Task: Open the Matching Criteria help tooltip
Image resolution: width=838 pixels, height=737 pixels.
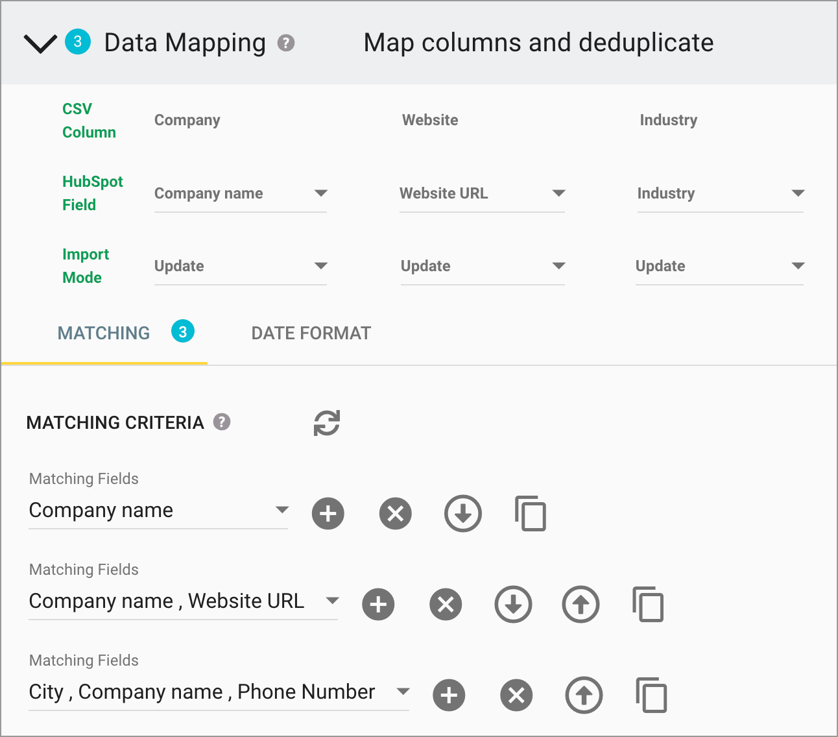Action: click(221, 422)
